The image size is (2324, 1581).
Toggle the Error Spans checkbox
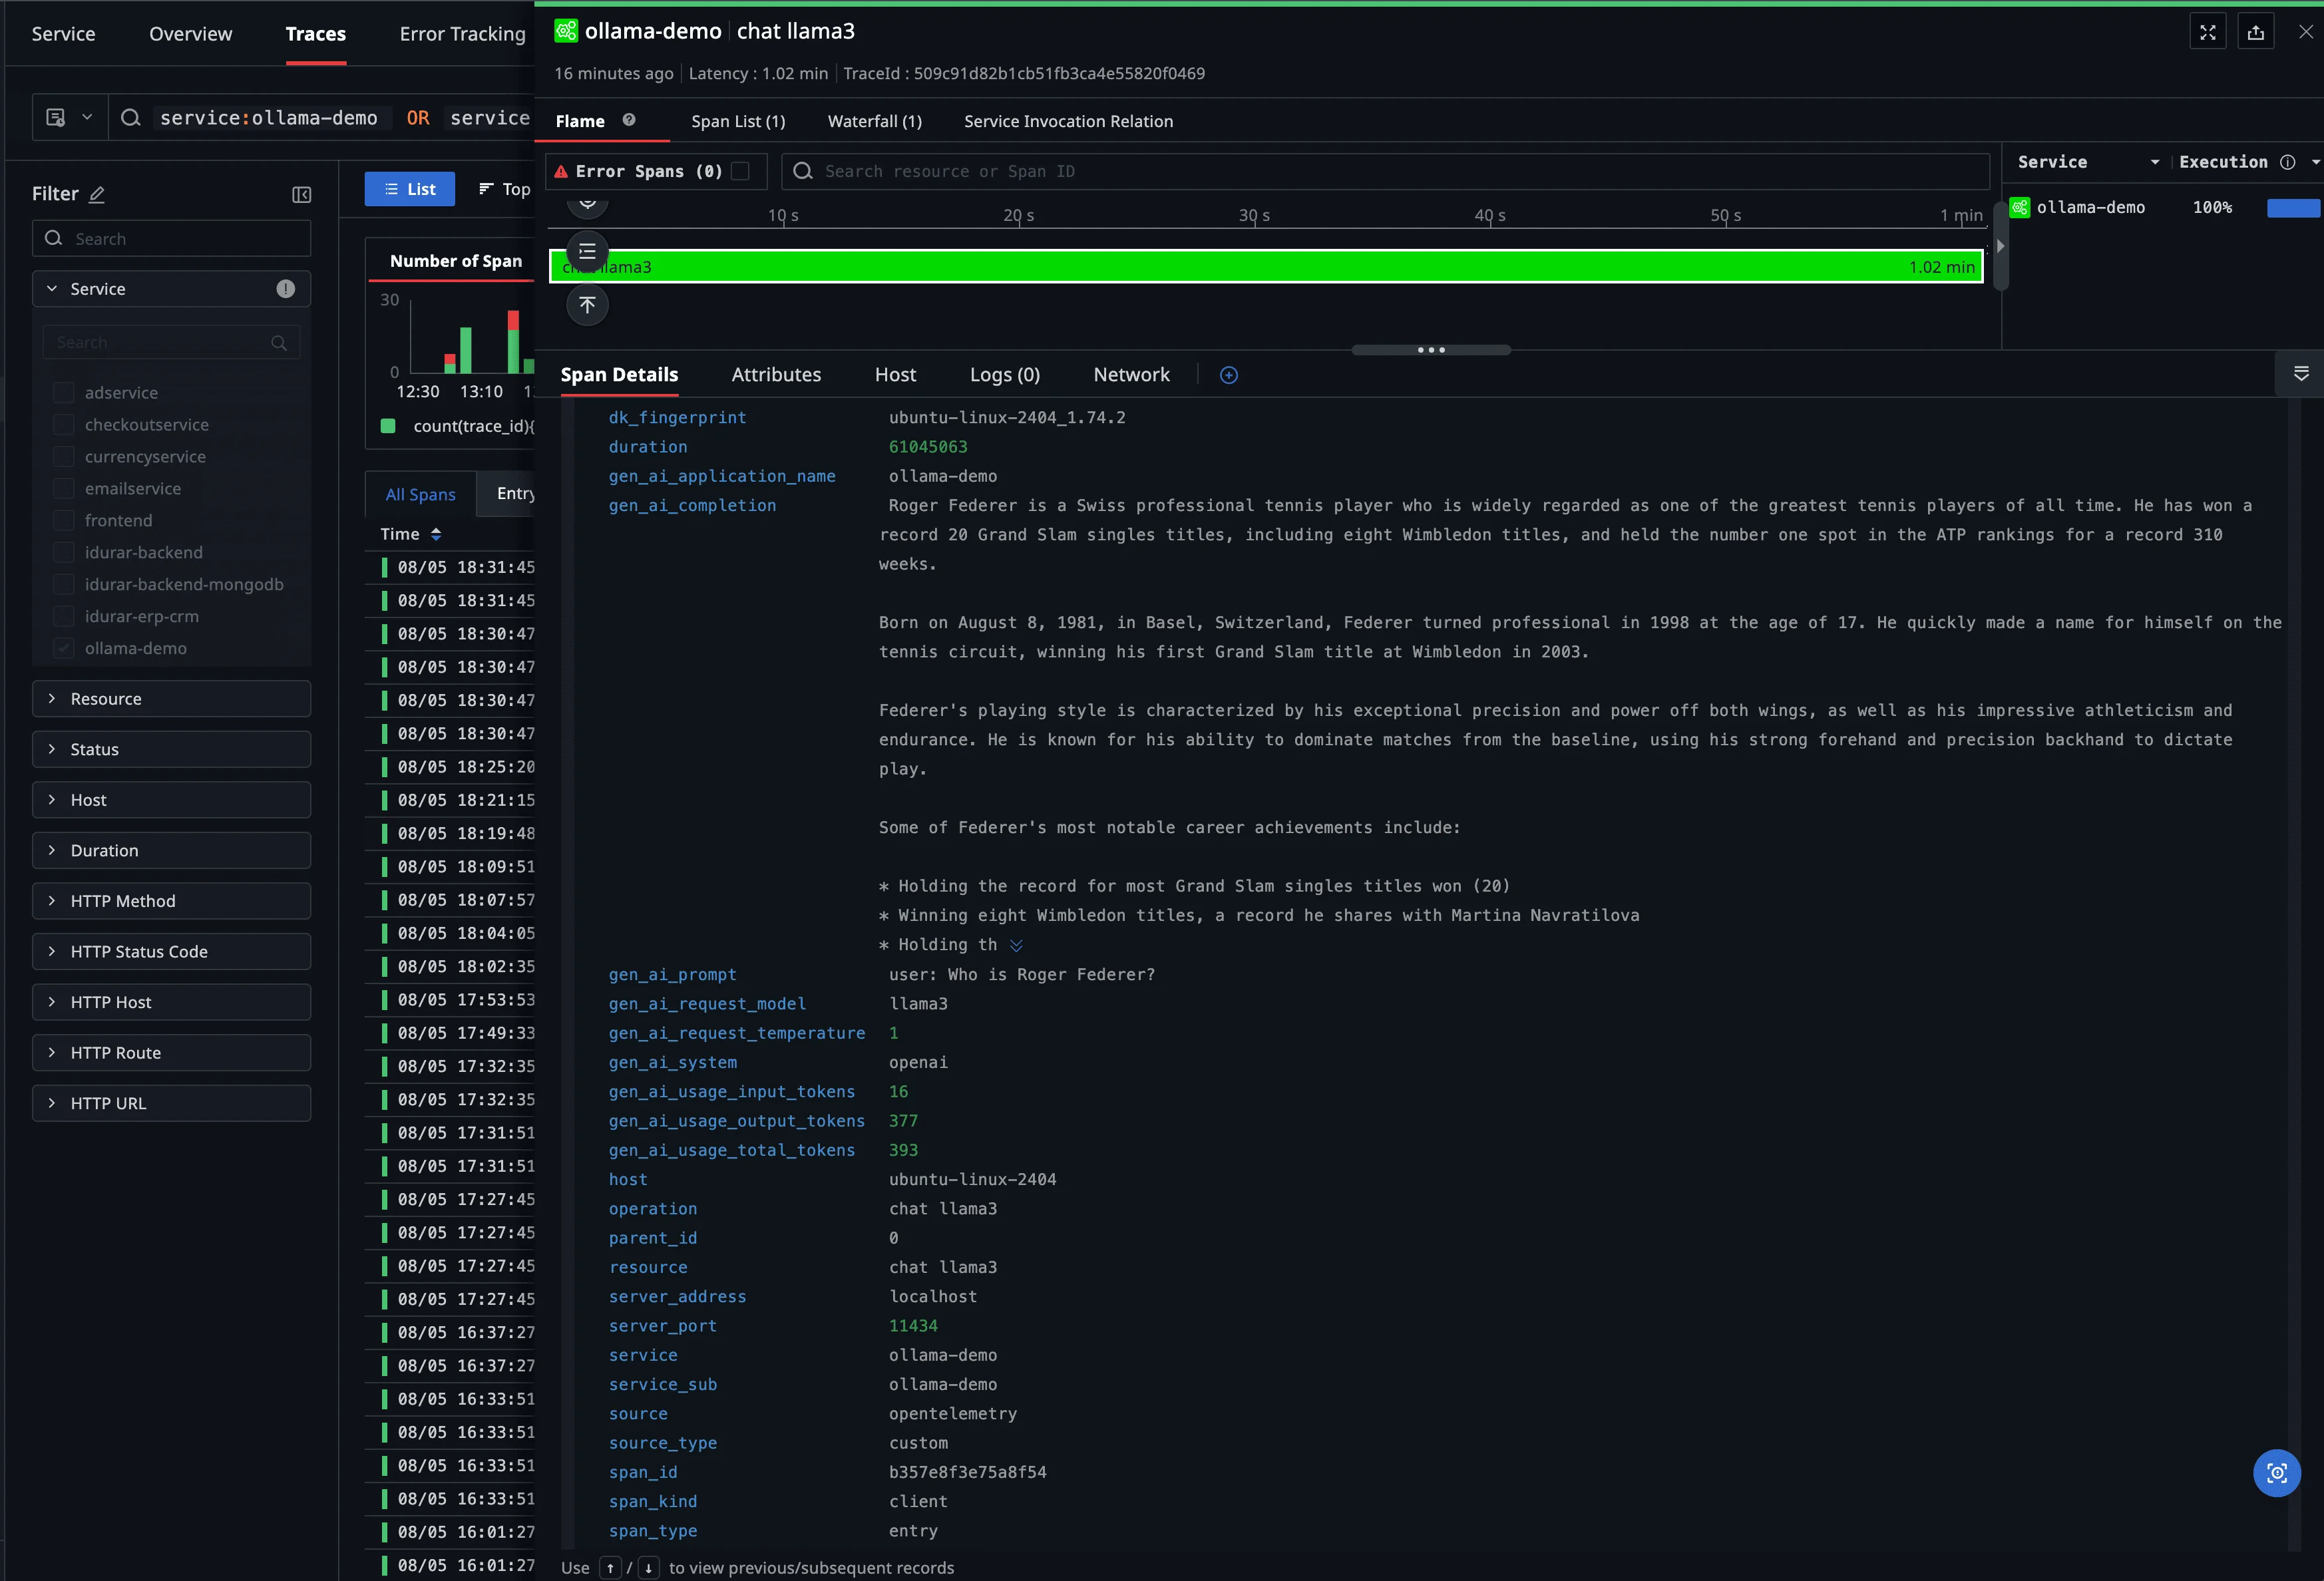pyautogui.click(x=740, y=171)
